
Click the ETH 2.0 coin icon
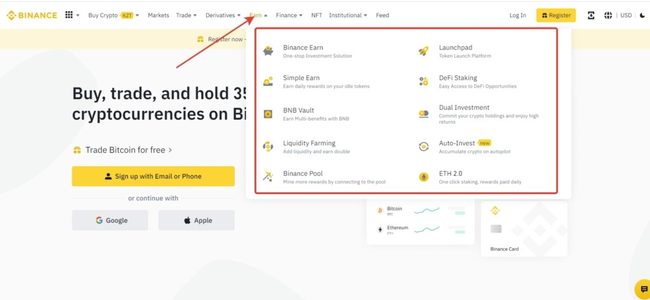[423, 177]
